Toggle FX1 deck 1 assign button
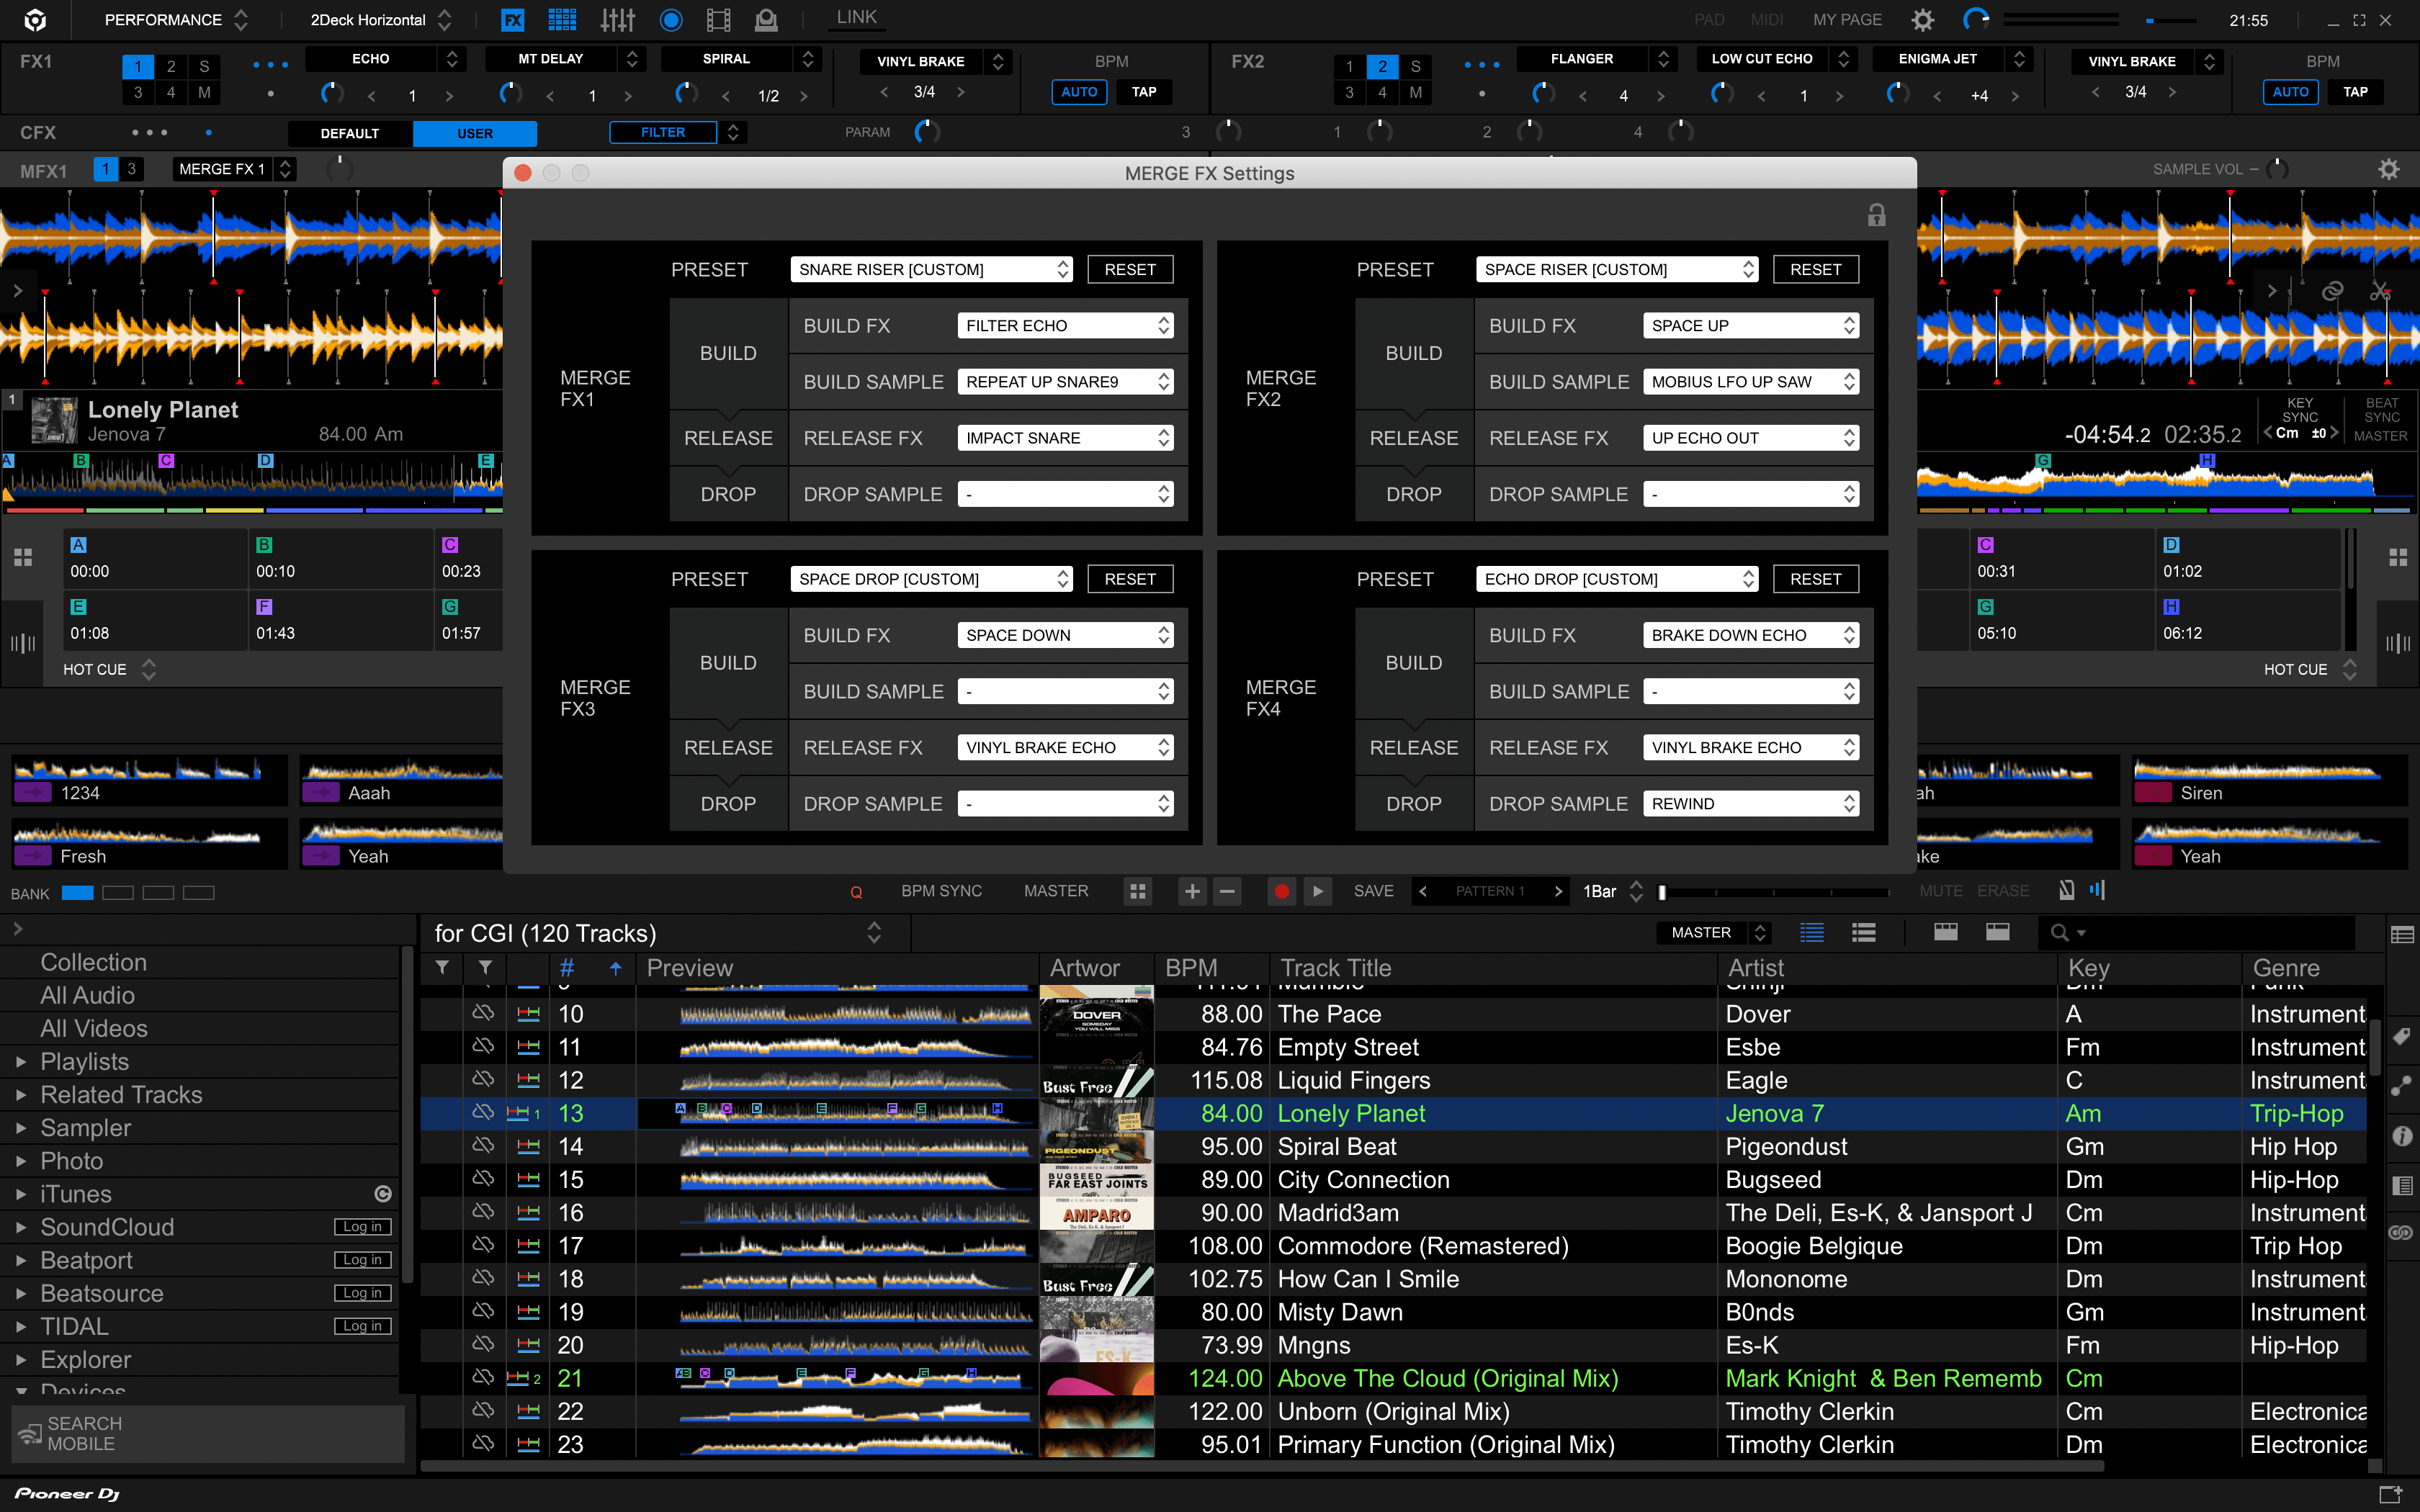The image size is (2420, 1512). pyautogui.click(x=138, y=66)
